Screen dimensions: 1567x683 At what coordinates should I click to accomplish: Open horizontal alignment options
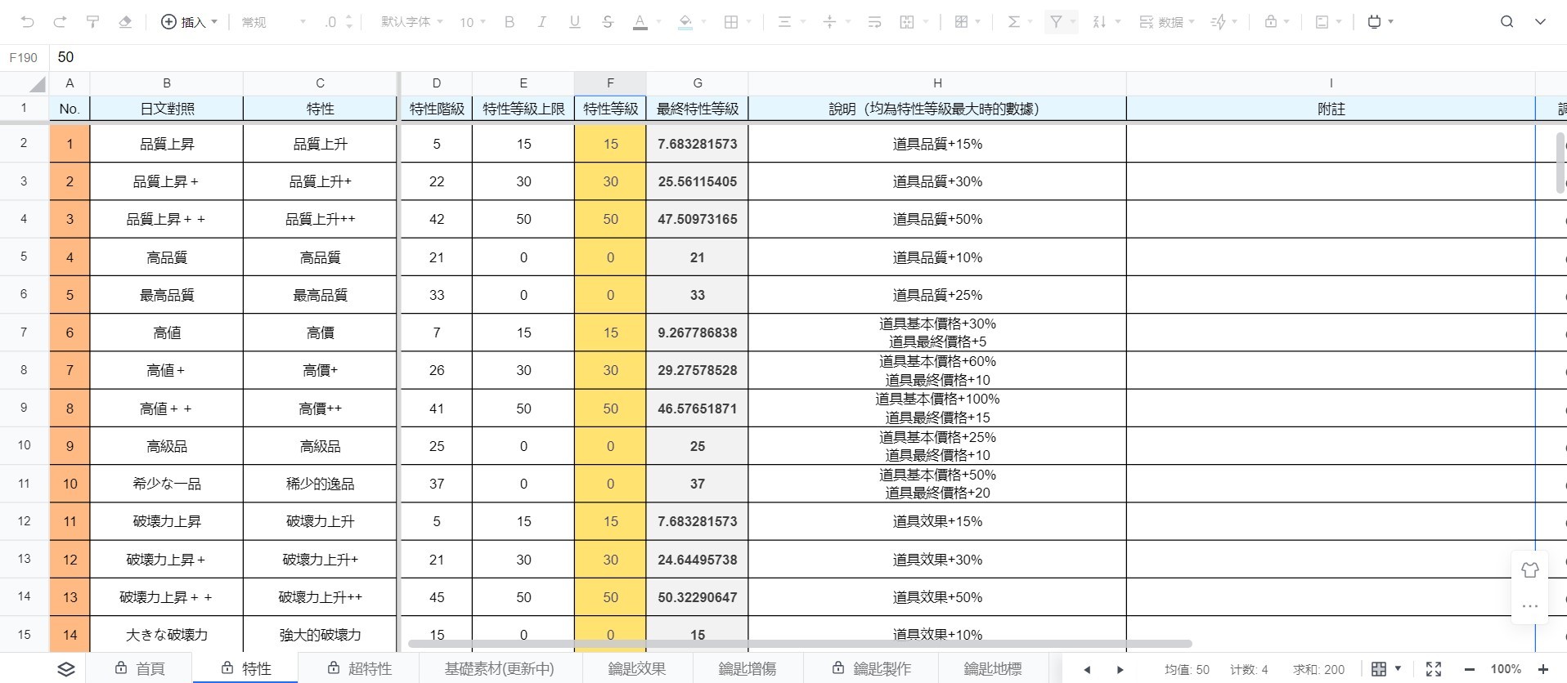coord(784,22)
